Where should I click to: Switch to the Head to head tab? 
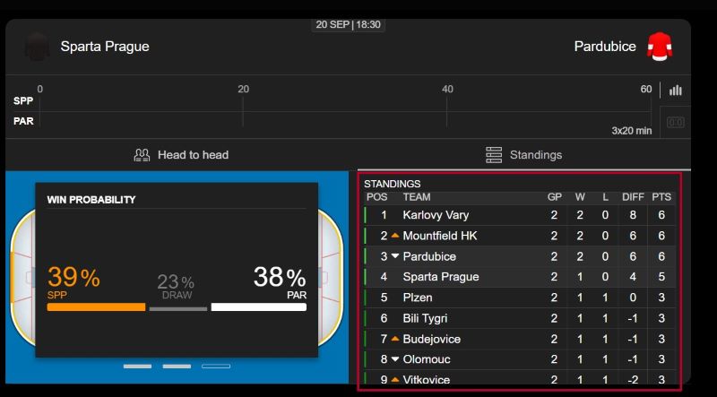click(182, 155)
